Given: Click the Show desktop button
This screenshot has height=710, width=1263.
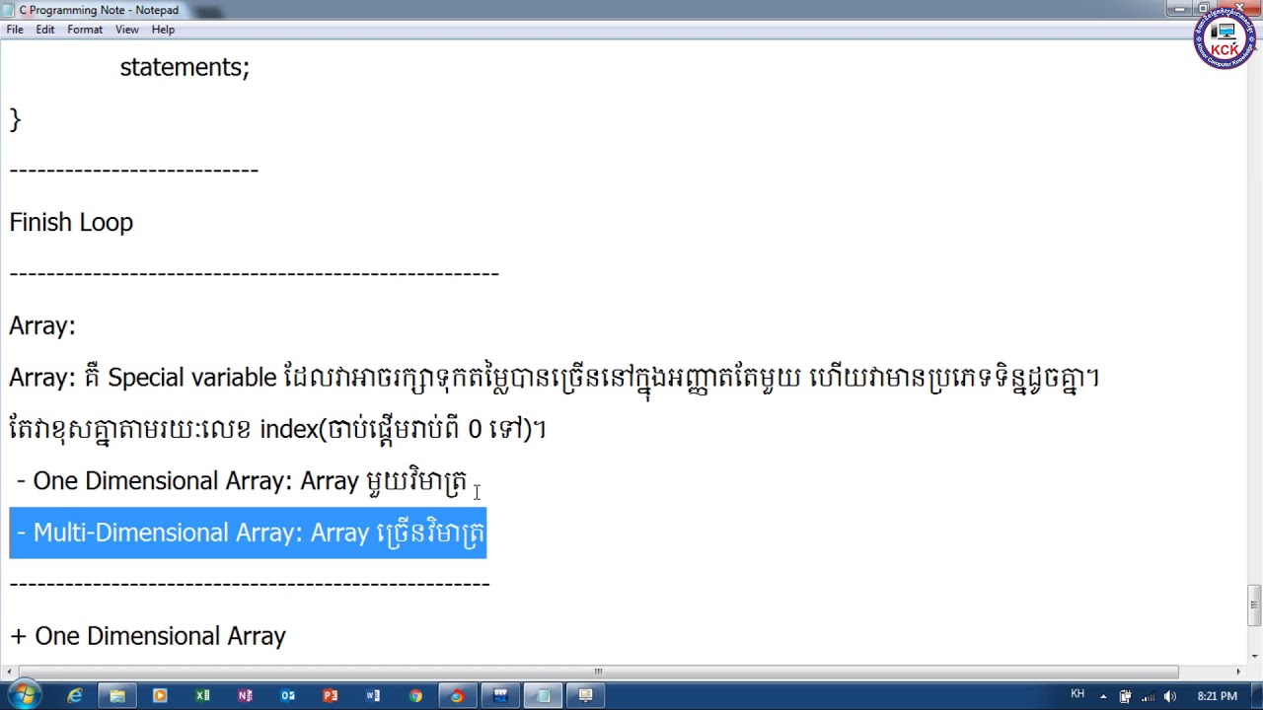Looking at the screenshot, I should tap(1255, 696).
